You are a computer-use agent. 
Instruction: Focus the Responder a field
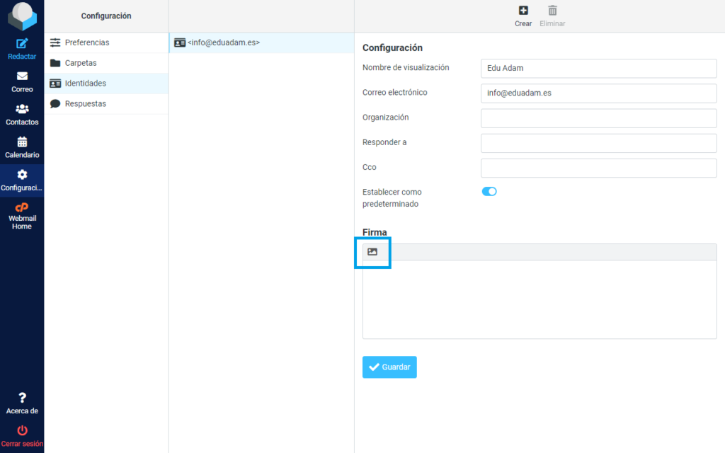click(x=598, y=143)
